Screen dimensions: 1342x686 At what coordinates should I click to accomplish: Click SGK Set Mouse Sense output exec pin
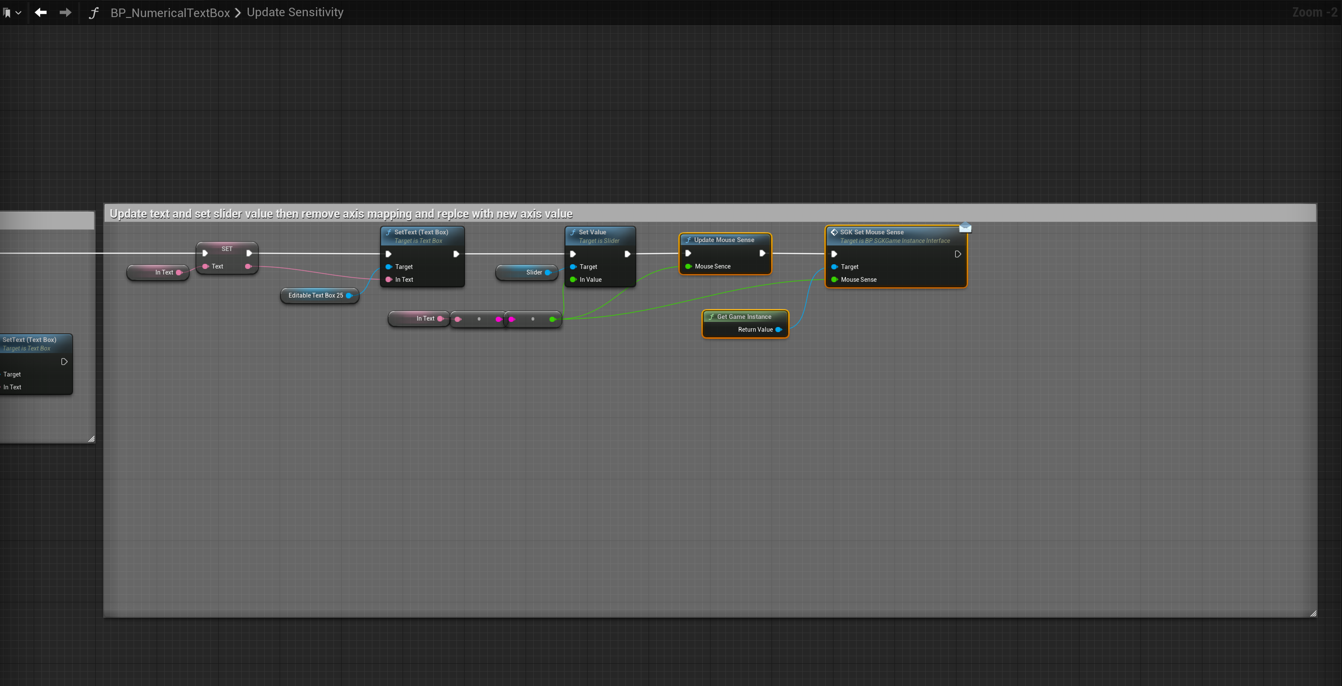pyautogui.click(x=958, y=254)
